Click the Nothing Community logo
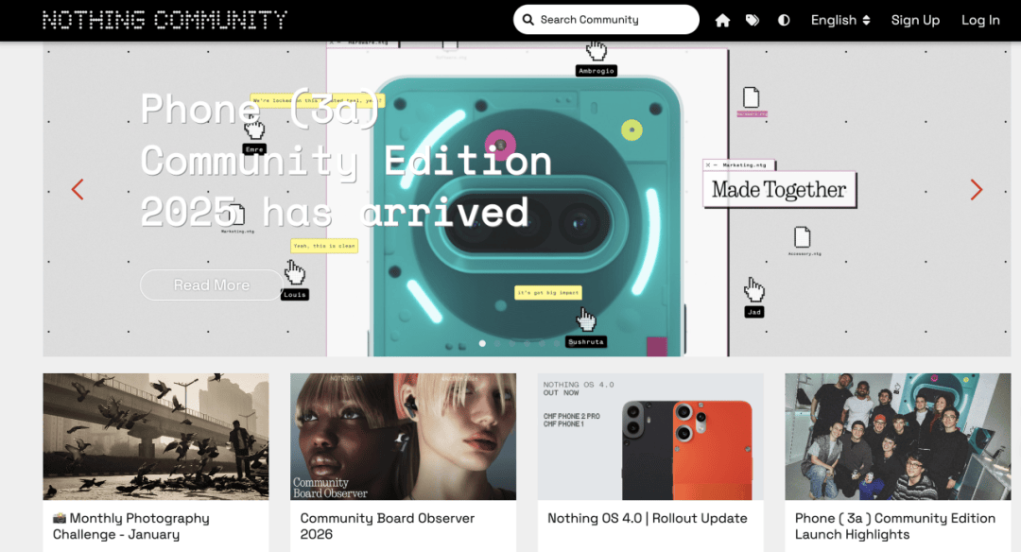The height and width of the screenshot is (552, 1021). pyautogui.click(x=164, y=20)
